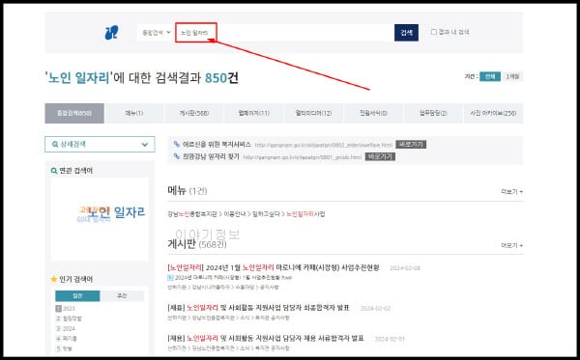Switch to the 민원서식(0) tab
Viewport: 580px width, 360px height.
click(x=373, y=113)
